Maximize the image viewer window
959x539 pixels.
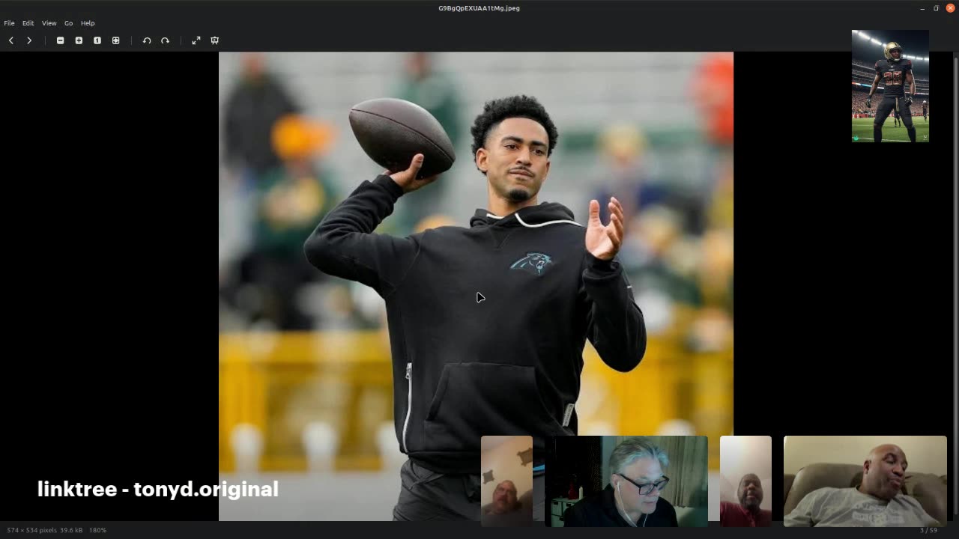pyautogui.click(x=936, y=8)
